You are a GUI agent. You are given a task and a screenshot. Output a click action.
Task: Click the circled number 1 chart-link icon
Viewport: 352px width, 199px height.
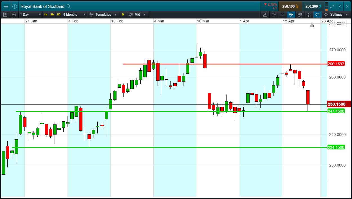click(15, 6)
